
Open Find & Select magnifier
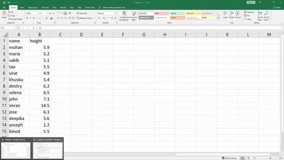pos(266,16)
